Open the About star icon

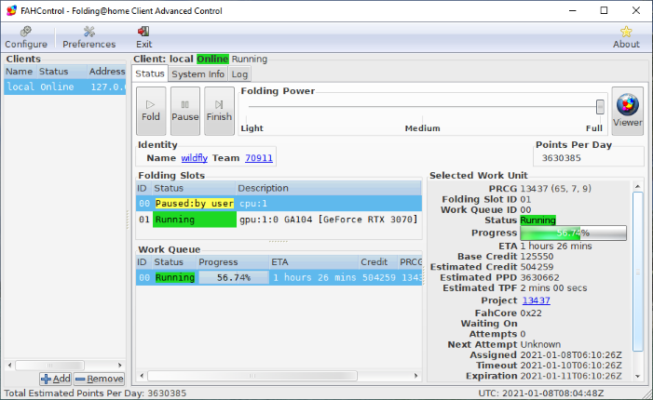click(626, 37)
